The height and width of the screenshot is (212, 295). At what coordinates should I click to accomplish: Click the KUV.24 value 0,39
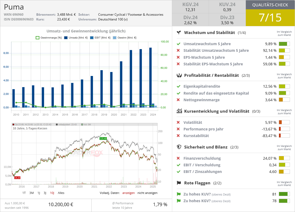tap(227, 10)
